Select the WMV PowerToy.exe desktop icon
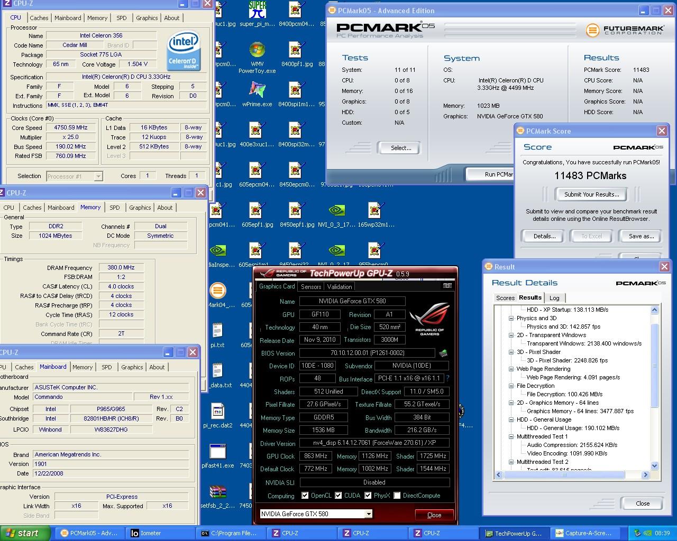 (x=257, y=58)
